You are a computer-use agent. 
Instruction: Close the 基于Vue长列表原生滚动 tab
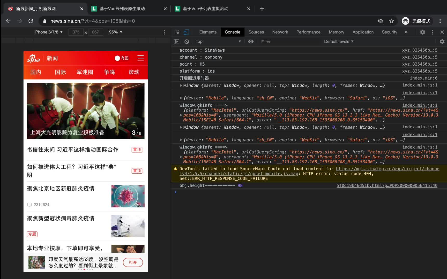coord(165,9)
